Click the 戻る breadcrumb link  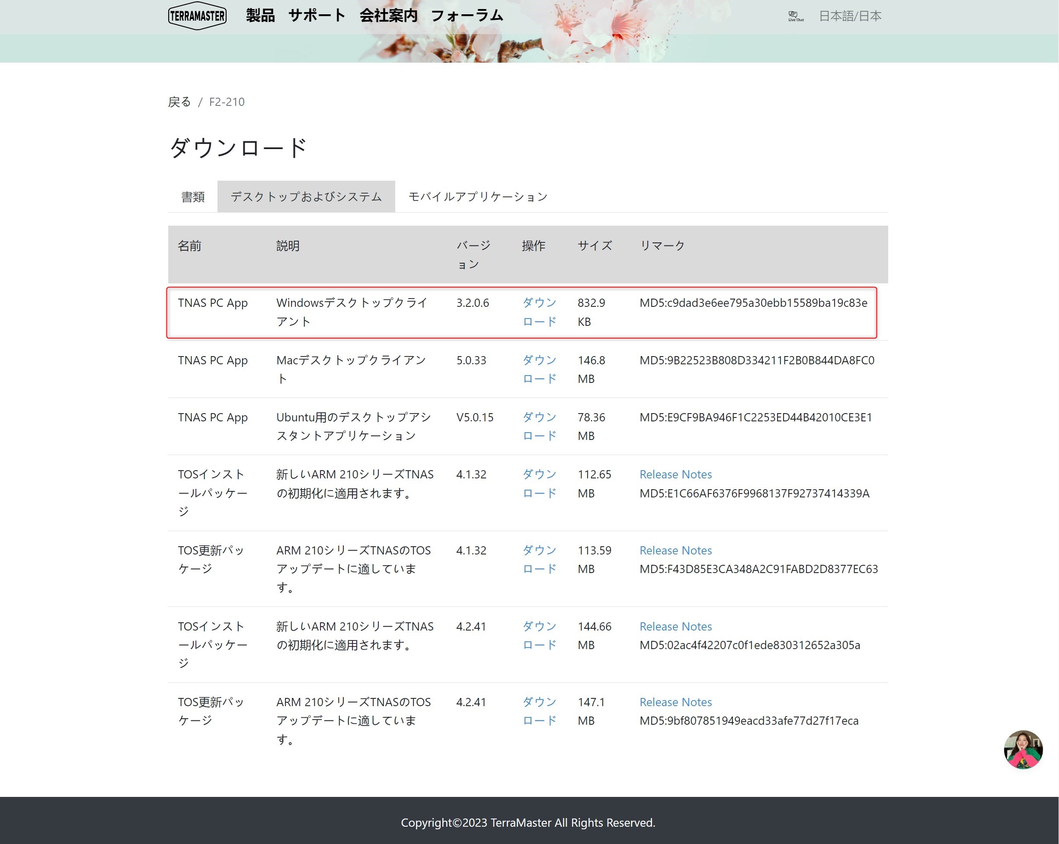(x=179, y=102)
